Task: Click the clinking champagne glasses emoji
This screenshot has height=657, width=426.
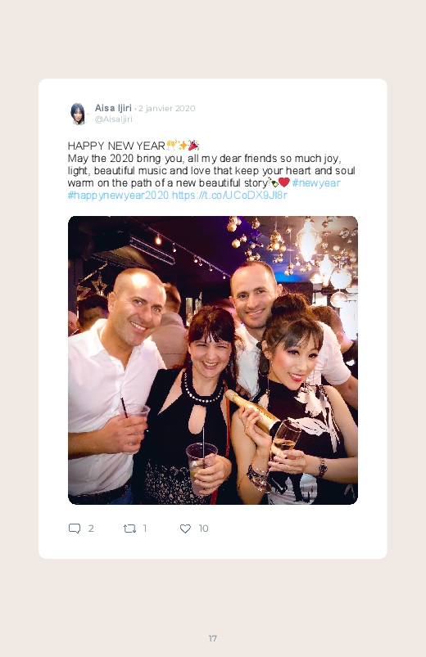Action: click(x=171, y=146)
